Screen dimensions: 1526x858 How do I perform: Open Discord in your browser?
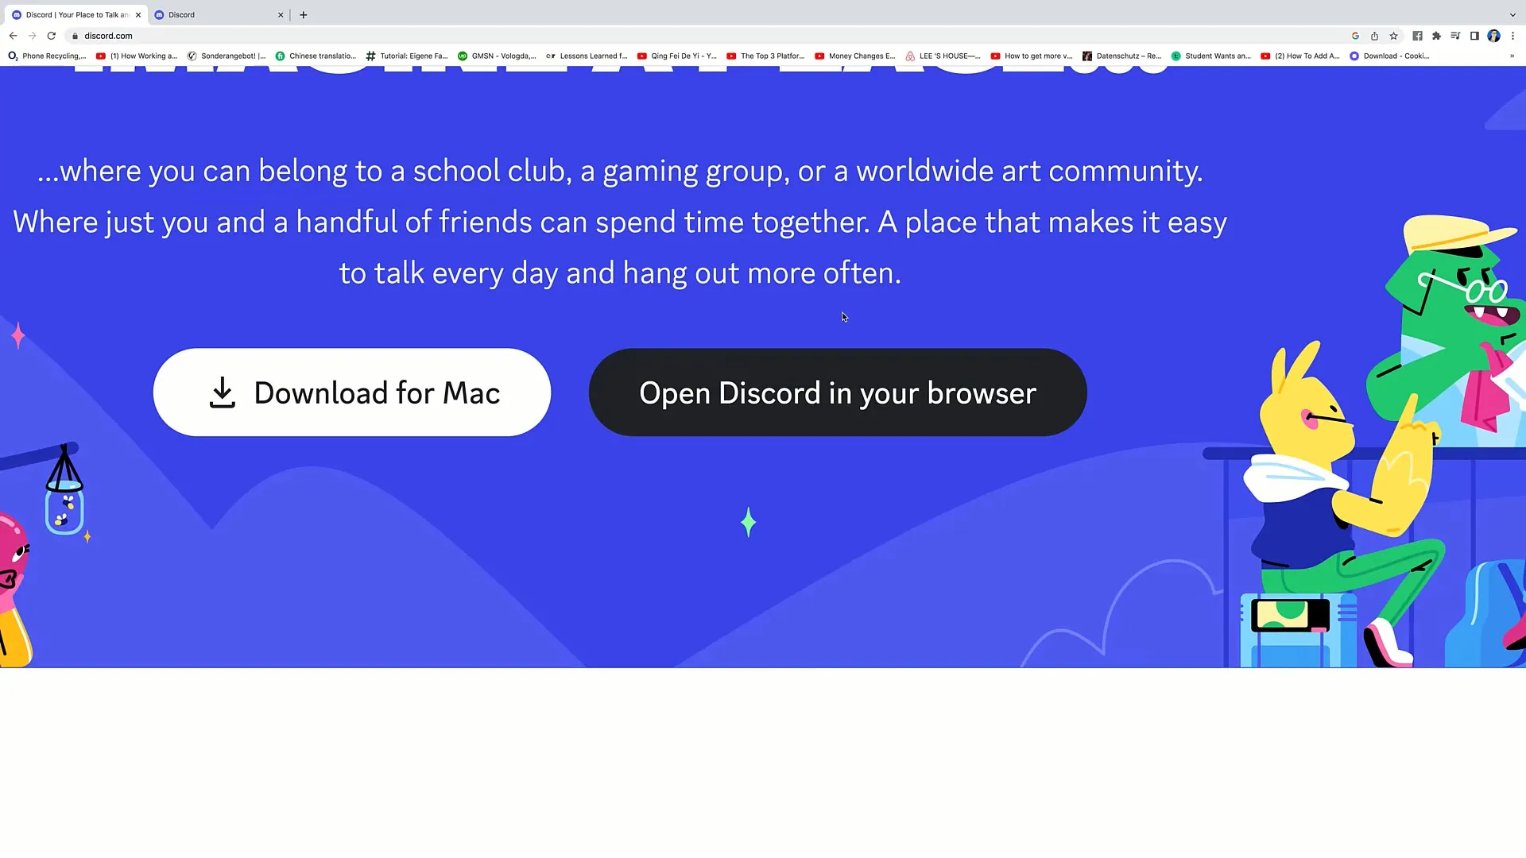(836, 393)
